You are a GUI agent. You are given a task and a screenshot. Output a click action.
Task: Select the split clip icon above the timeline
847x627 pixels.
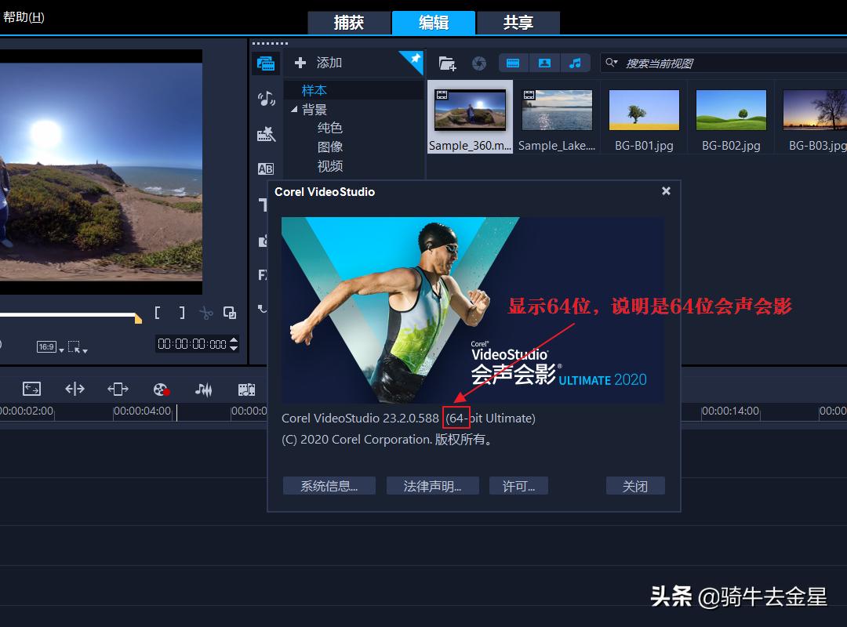point(206,313)
